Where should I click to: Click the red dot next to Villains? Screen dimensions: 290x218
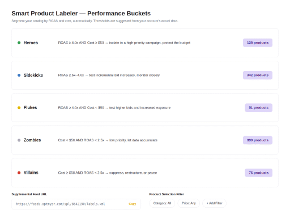pyautogui.click(x=19, y=173)
